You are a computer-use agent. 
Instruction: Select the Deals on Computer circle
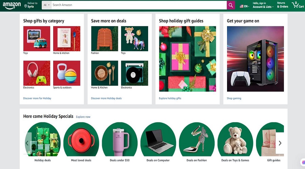(158, 139)
